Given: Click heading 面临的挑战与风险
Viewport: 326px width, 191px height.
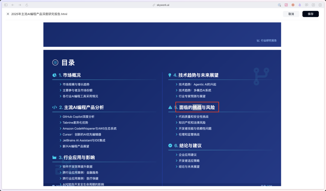Looking at the screenshot, I should 197,107.
